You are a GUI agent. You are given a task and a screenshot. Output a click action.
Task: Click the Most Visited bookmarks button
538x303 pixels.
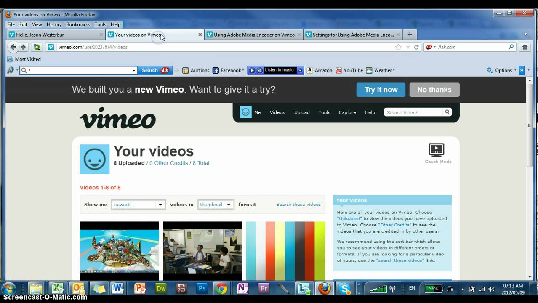[x=24, y=59]
